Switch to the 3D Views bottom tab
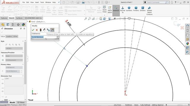The height and width of the screenshot is (106, 190). click(x=21, y=102)
